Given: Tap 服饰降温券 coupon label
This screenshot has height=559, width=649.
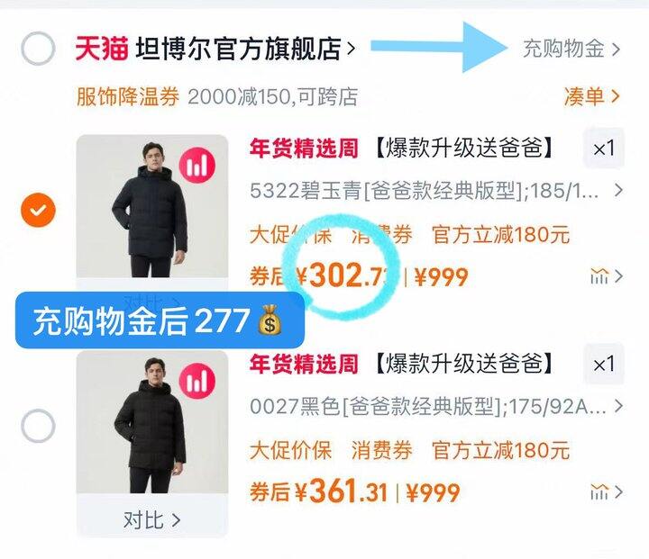Looking at the screenshot, I should 128,96.
